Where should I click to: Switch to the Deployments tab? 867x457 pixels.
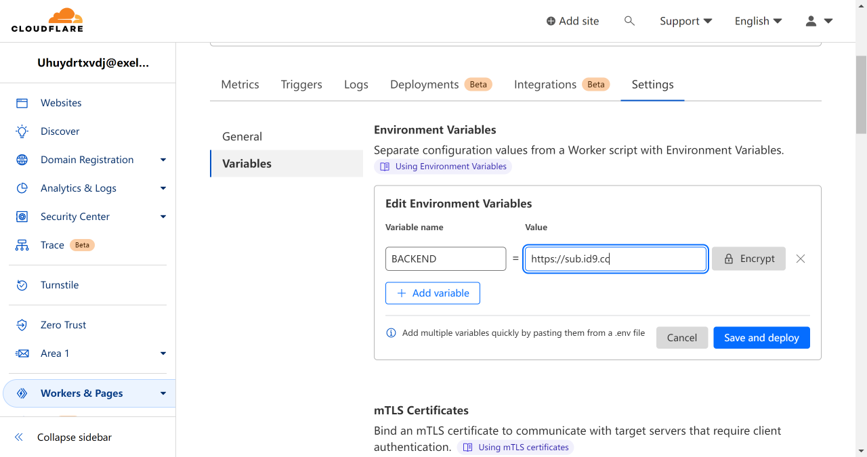[x=441, y=85]
